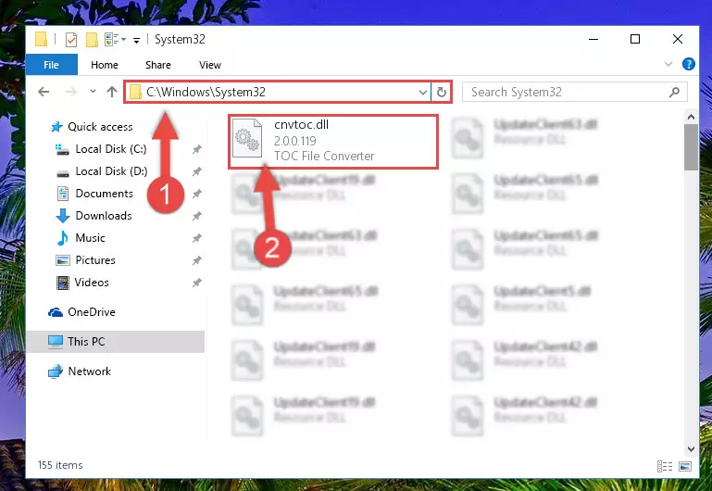Click the OneDrive cloud icon

coord(56,312)
